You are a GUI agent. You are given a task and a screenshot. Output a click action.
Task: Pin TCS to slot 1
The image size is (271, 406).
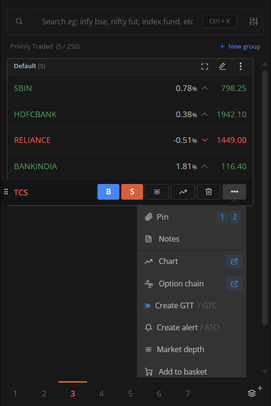pos(222,217)
